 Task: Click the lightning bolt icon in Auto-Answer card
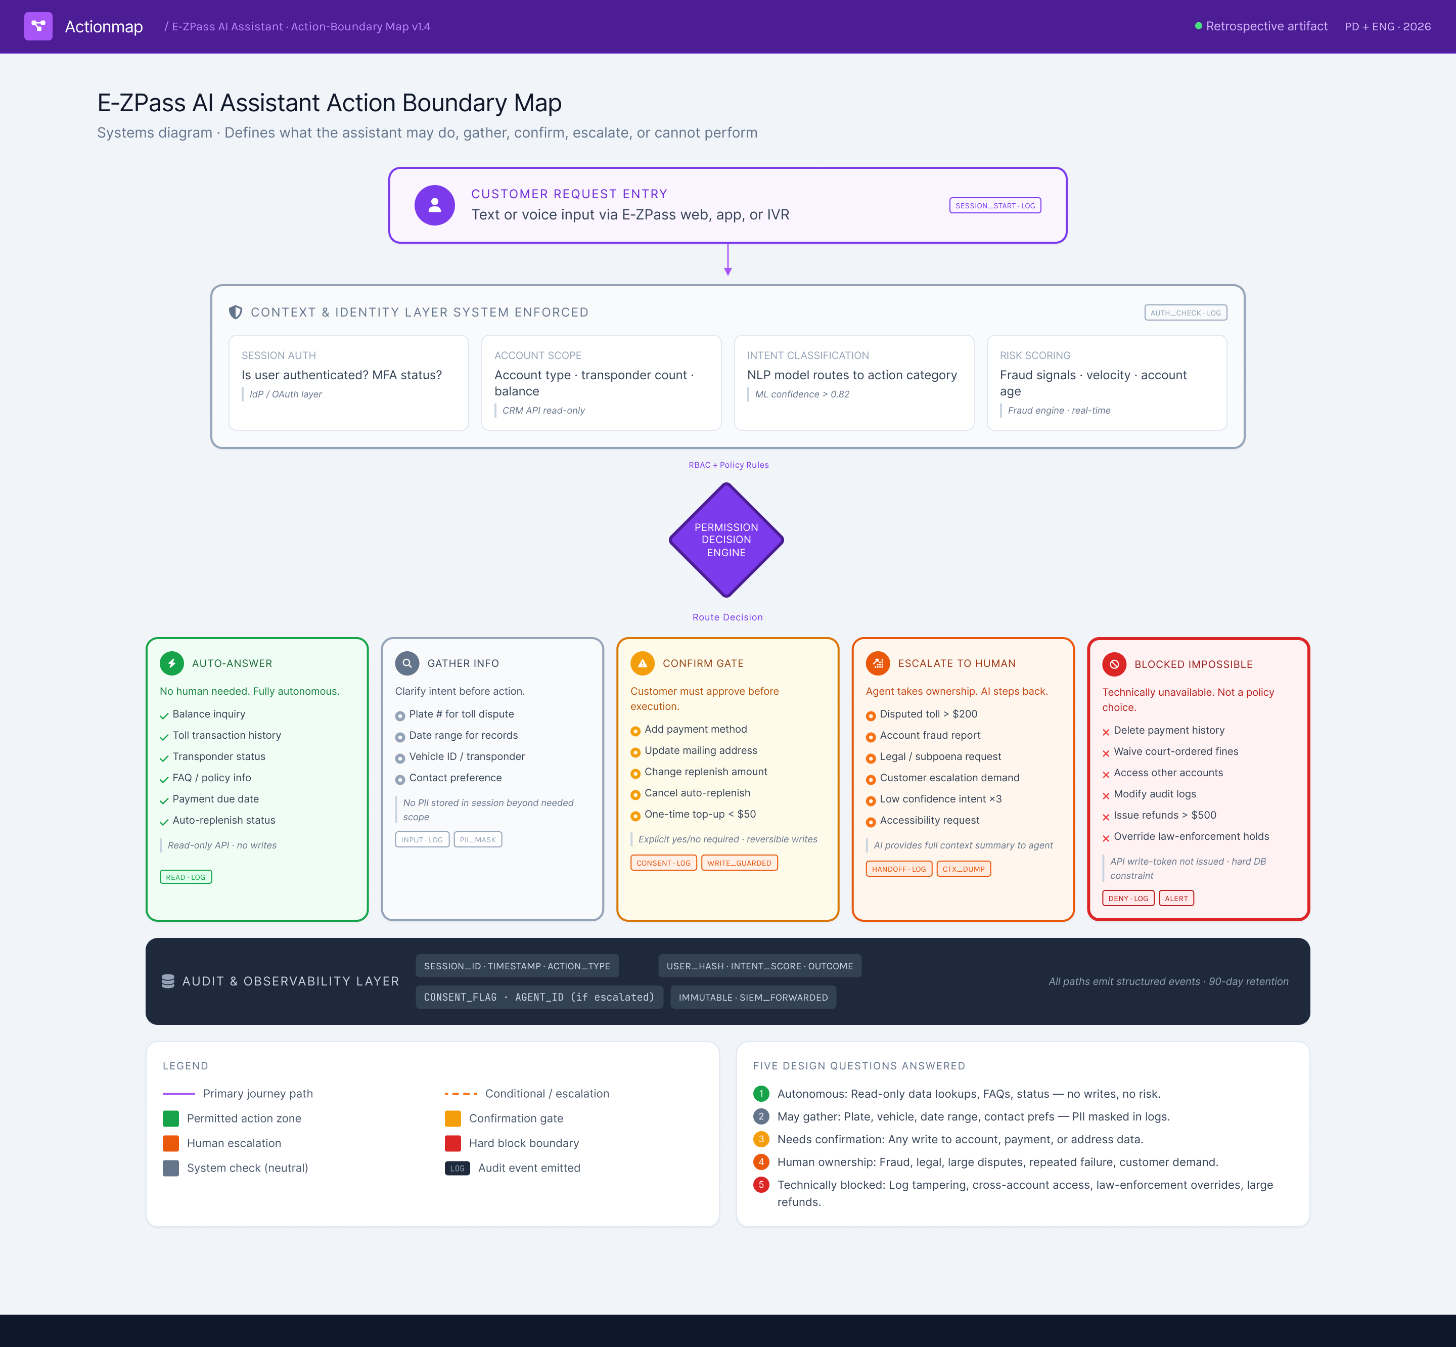click(x=172, y=663)
